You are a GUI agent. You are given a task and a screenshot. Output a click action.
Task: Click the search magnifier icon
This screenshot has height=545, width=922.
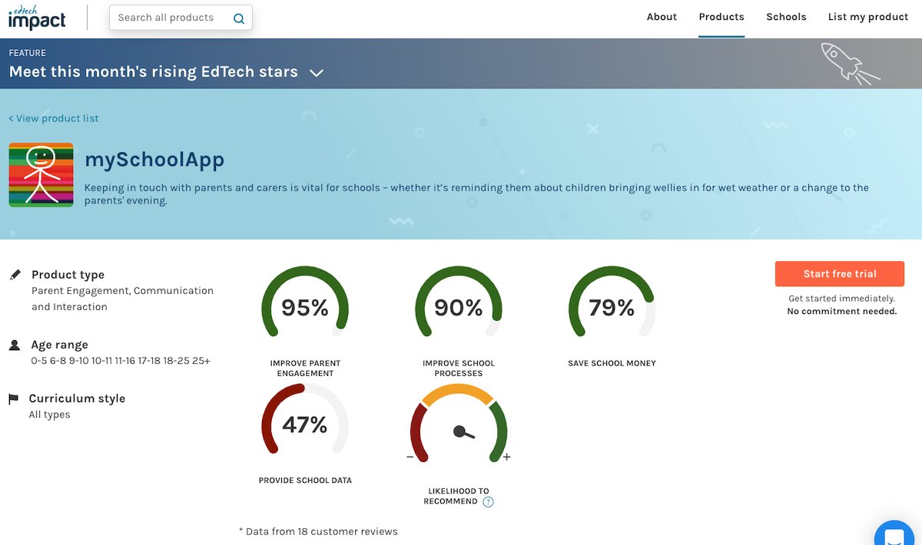click(239, 18)
